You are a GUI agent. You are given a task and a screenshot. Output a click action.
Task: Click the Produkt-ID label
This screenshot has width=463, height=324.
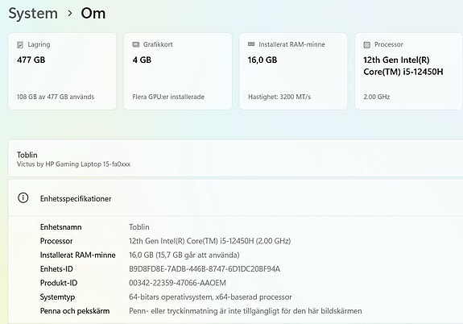pos(59,283)
